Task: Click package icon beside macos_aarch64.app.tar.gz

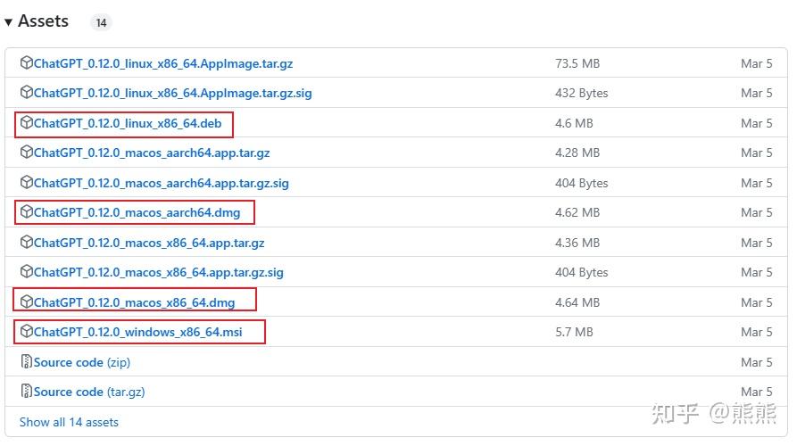Action: [27, 153]
